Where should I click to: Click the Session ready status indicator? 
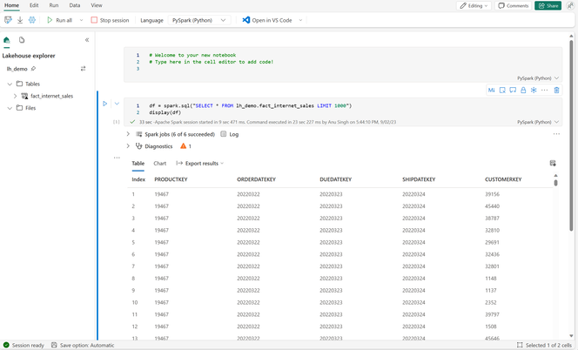click(x=24, y=345)
